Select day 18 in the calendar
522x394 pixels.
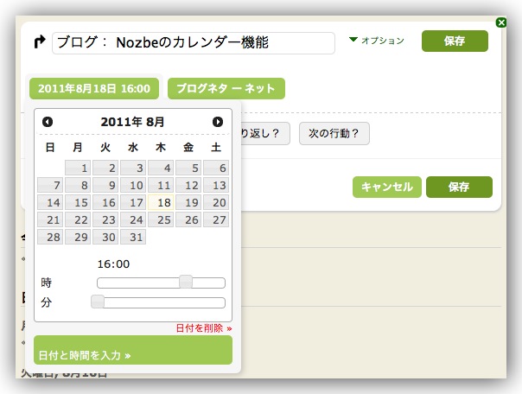161,202
